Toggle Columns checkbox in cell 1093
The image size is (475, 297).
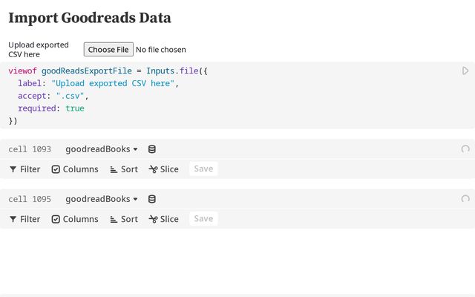click(x=56, y=169)
